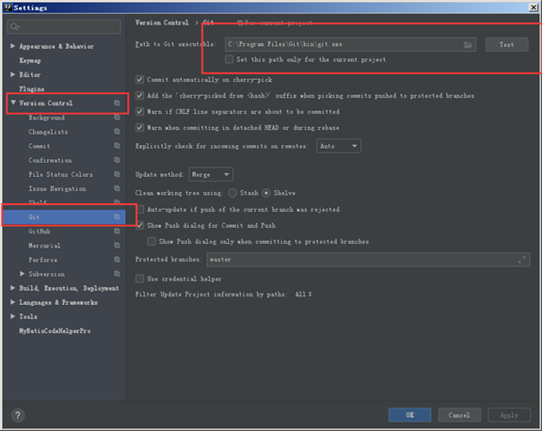The image size is (542, 431).
Task: Click the Cancel button
Action: click(x=459, y=415)
